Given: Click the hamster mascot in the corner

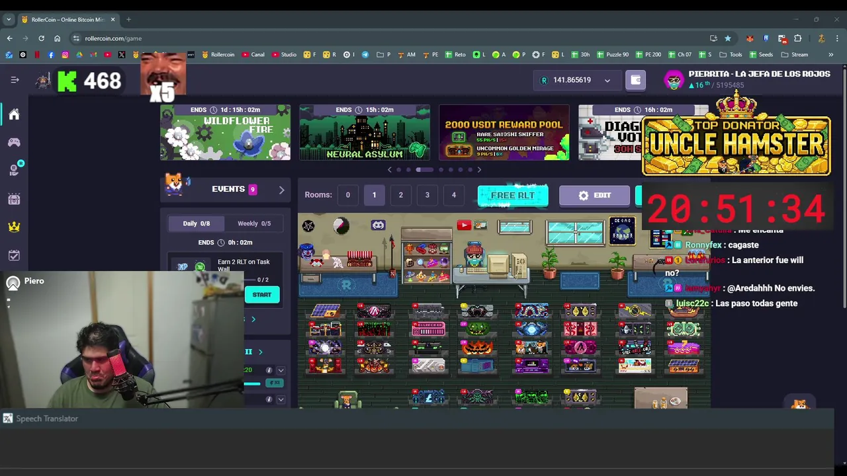Looking at the screenshot, I should (x=800, y=403).
